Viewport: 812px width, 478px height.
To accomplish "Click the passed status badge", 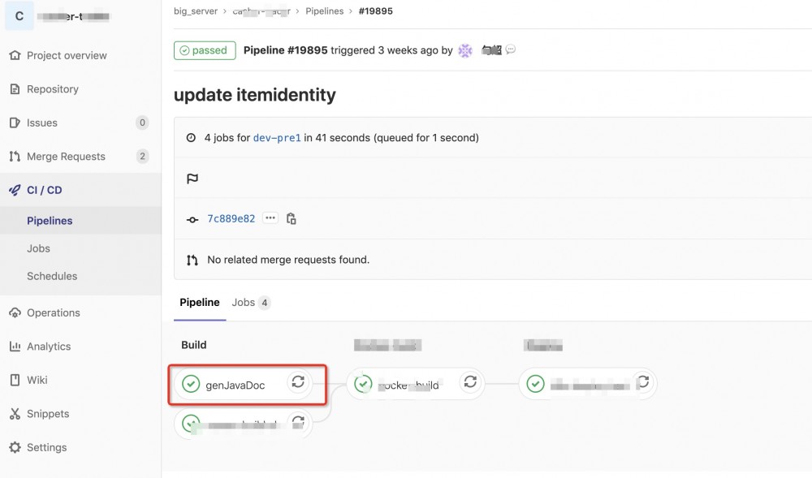I will tap(205, 50).
